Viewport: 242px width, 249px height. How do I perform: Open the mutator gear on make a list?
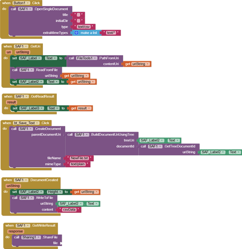(x=76, y=33)
